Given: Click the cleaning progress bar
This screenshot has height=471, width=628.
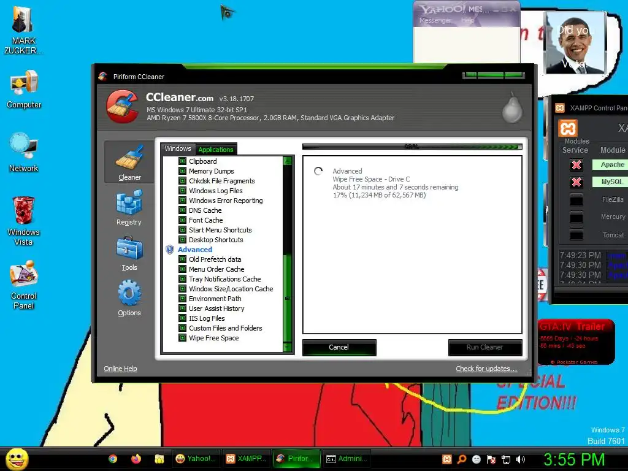Looking at the screenshot, I should (x=412, y=147).
